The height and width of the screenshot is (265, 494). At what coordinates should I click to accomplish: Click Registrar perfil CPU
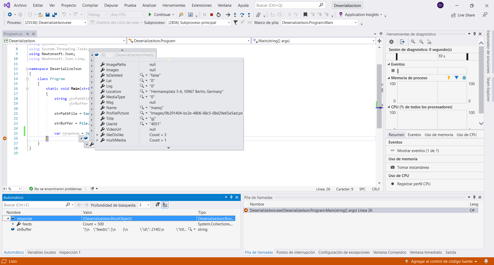point(413,184)
